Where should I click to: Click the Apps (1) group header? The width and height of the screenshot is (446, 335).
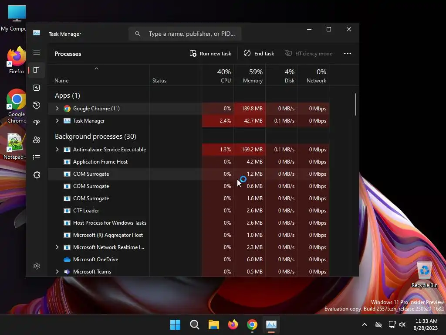pyautogui.click(x=68, y=96)
